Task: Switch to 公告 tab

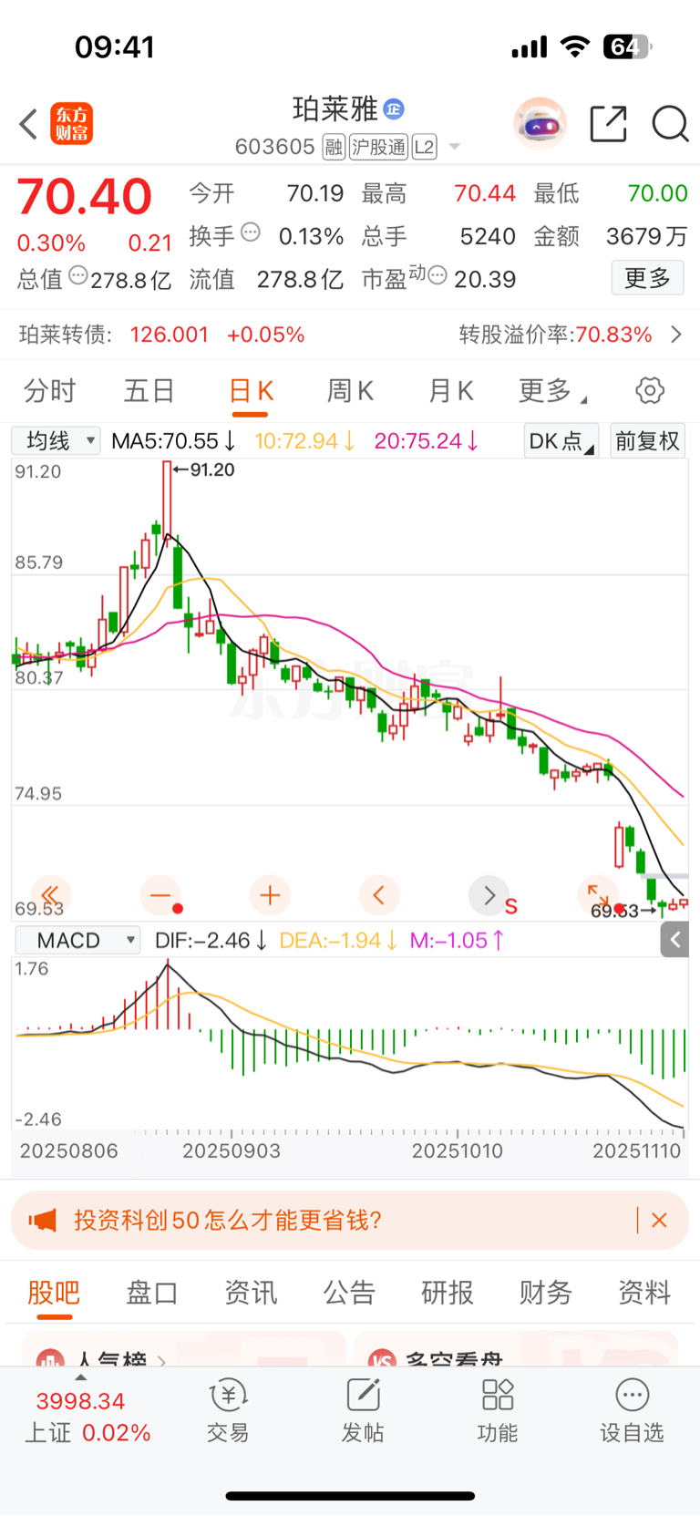Action: pyautogui.click(x=349, y=1292)
